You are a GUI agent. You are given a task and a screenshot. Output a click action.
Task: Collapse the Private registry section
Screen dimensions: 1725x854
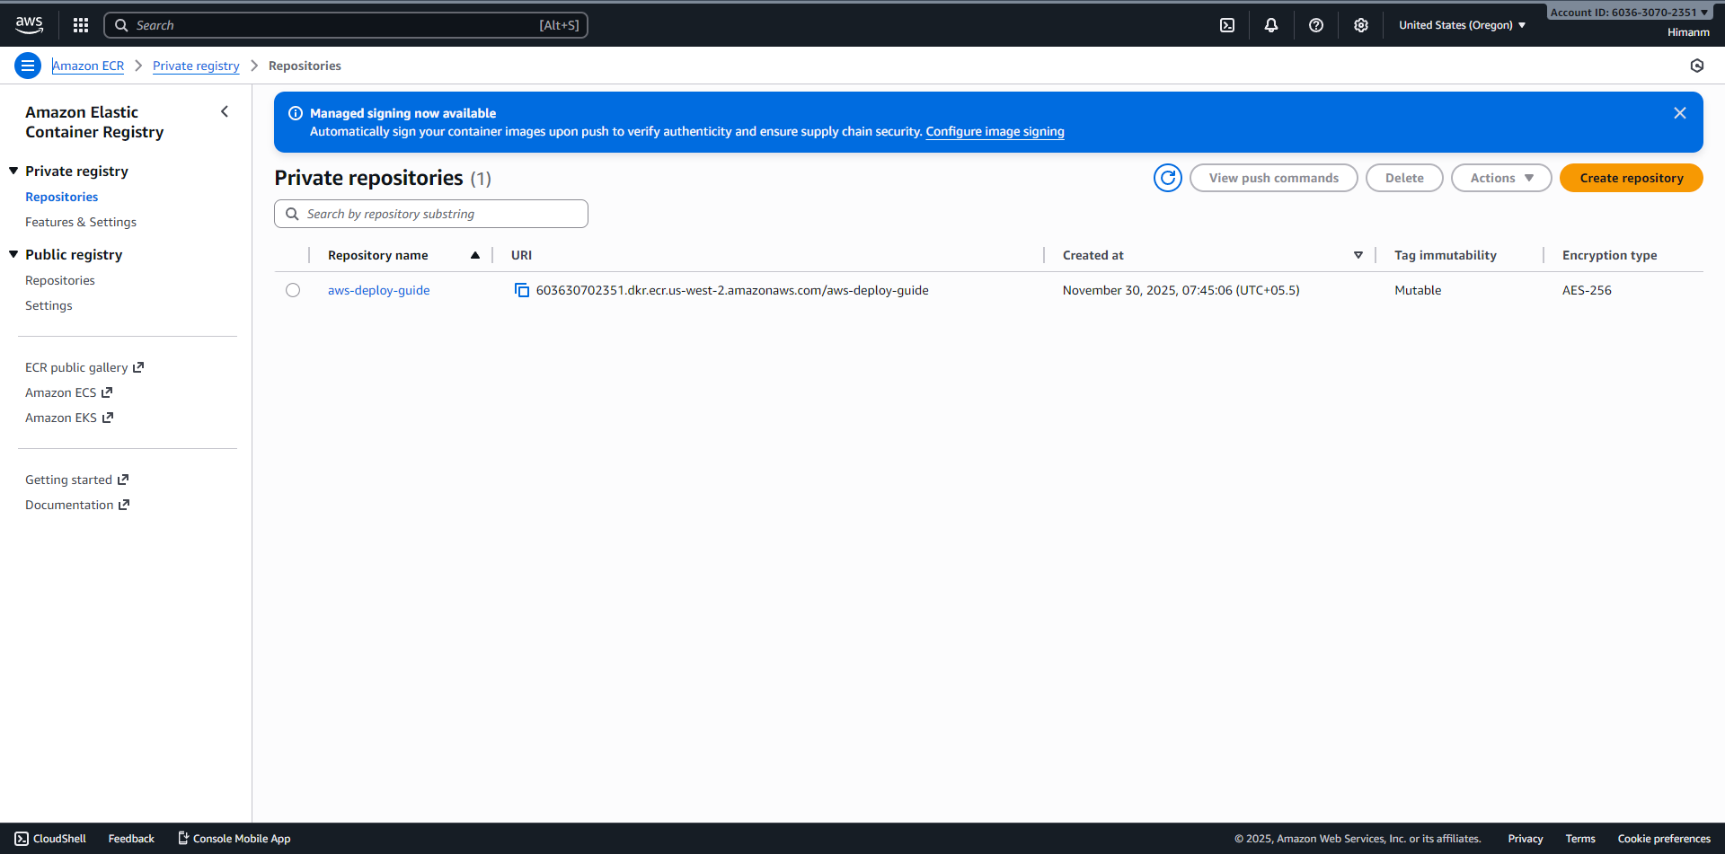click(x=13, y=171)
